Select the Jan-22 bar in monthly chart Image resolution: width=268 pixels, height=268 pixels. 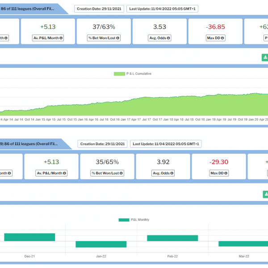click(101, 244)
